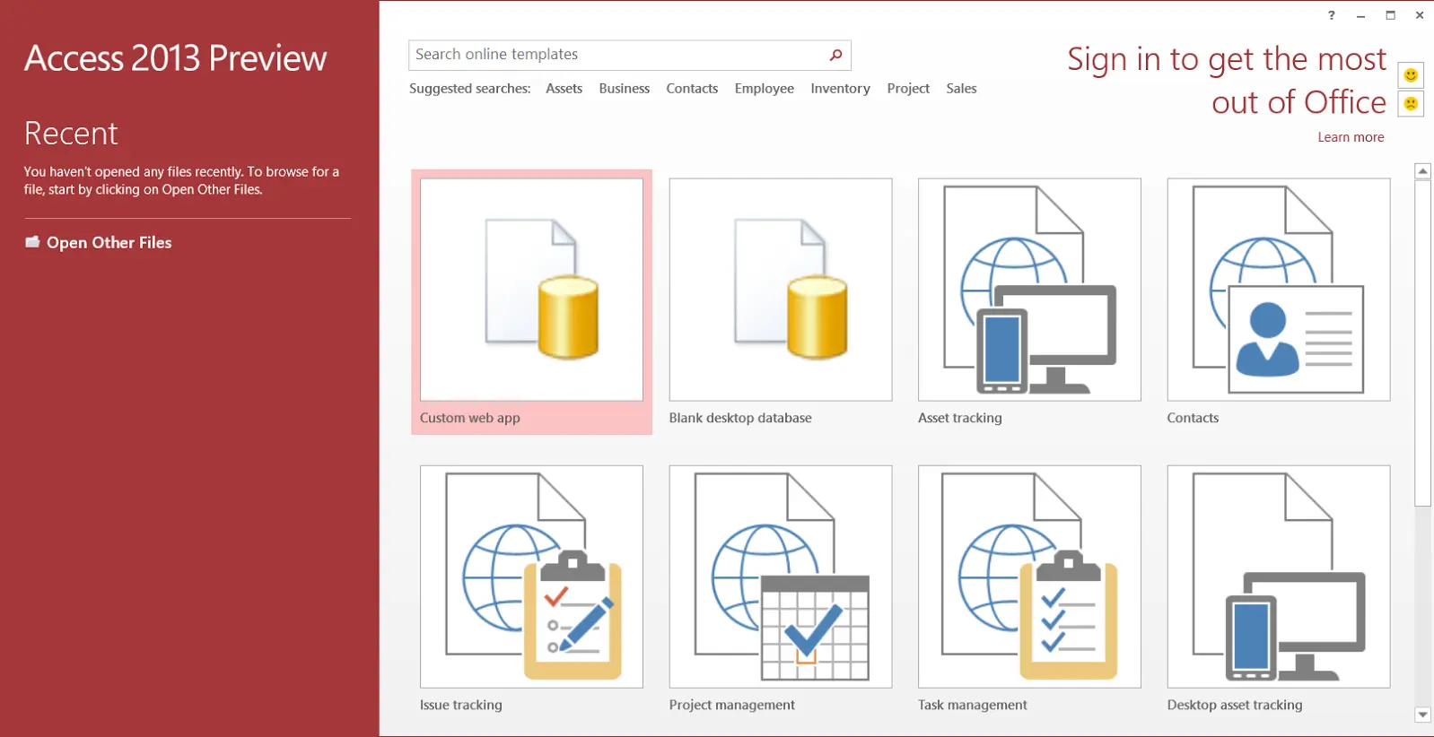Open the Project management template icon
The image size is (1434, 737).
(x=780, y=577)
